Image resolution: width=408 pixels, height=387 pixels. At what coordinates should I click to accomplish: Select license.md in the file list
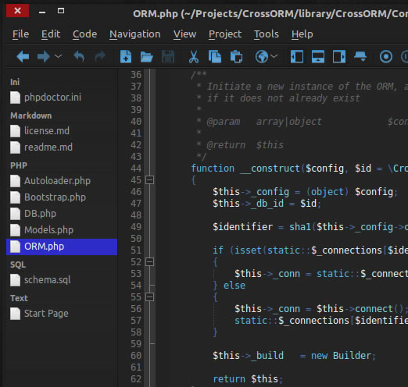point(62,131)
